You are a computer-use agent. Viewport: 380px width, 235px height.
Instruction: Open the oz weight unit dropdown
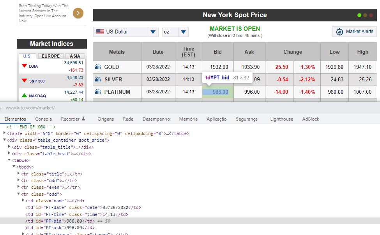coord(184,32)
